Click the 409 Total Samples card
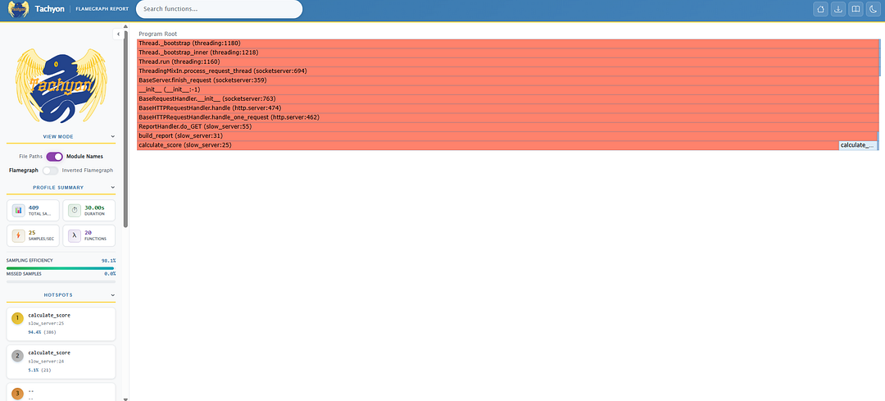 pos(33,211)
